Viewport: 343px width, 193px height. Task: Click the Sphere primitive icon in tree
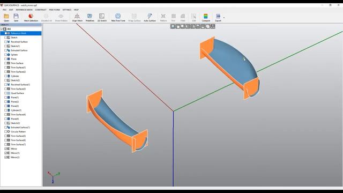(9, 55)
